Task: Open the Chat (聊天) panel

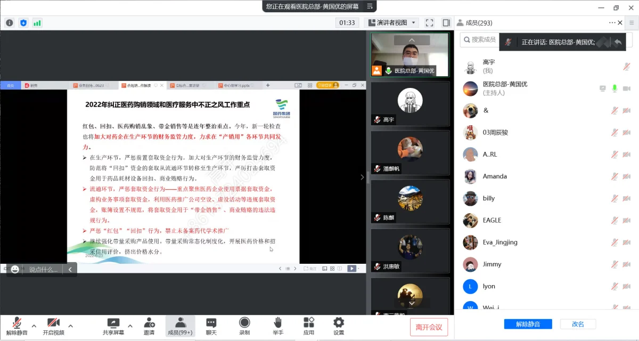Action: point(211,326)
